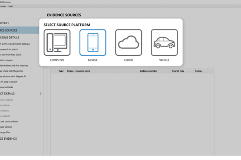Select the Vehicle car platform icon
Viewport: 241px width, 160px height.
[x=164, y=42]
